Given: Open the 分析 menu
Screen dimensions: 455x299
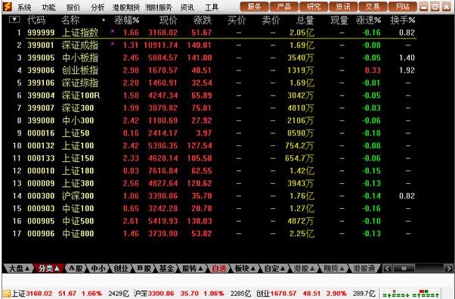Looking at the screenshot, I should coord(97,7).
